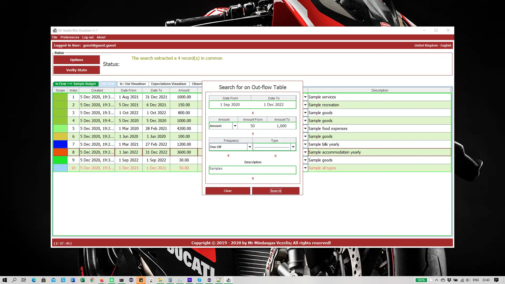Click the Options button in status panel
The image size is (505, 284).
coord(77,60)
